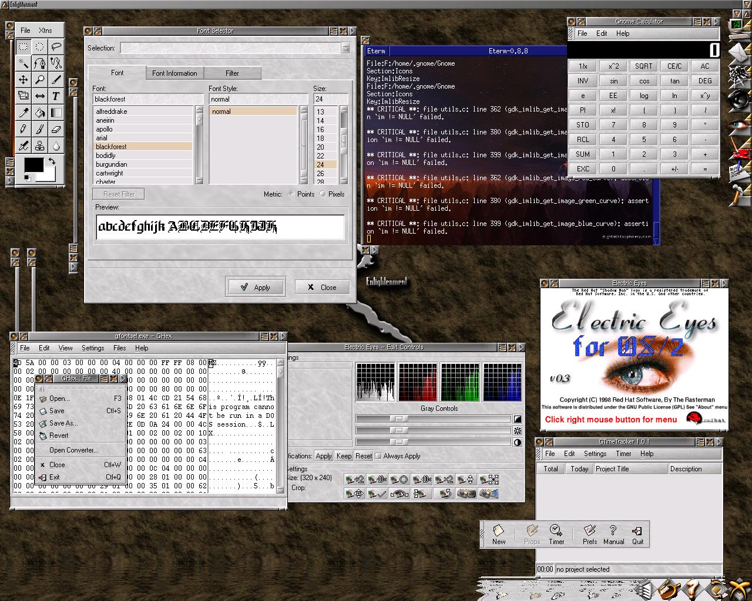752x601 pixels.
Task: Select font size 18 in Size list
Action: (326, 138)
